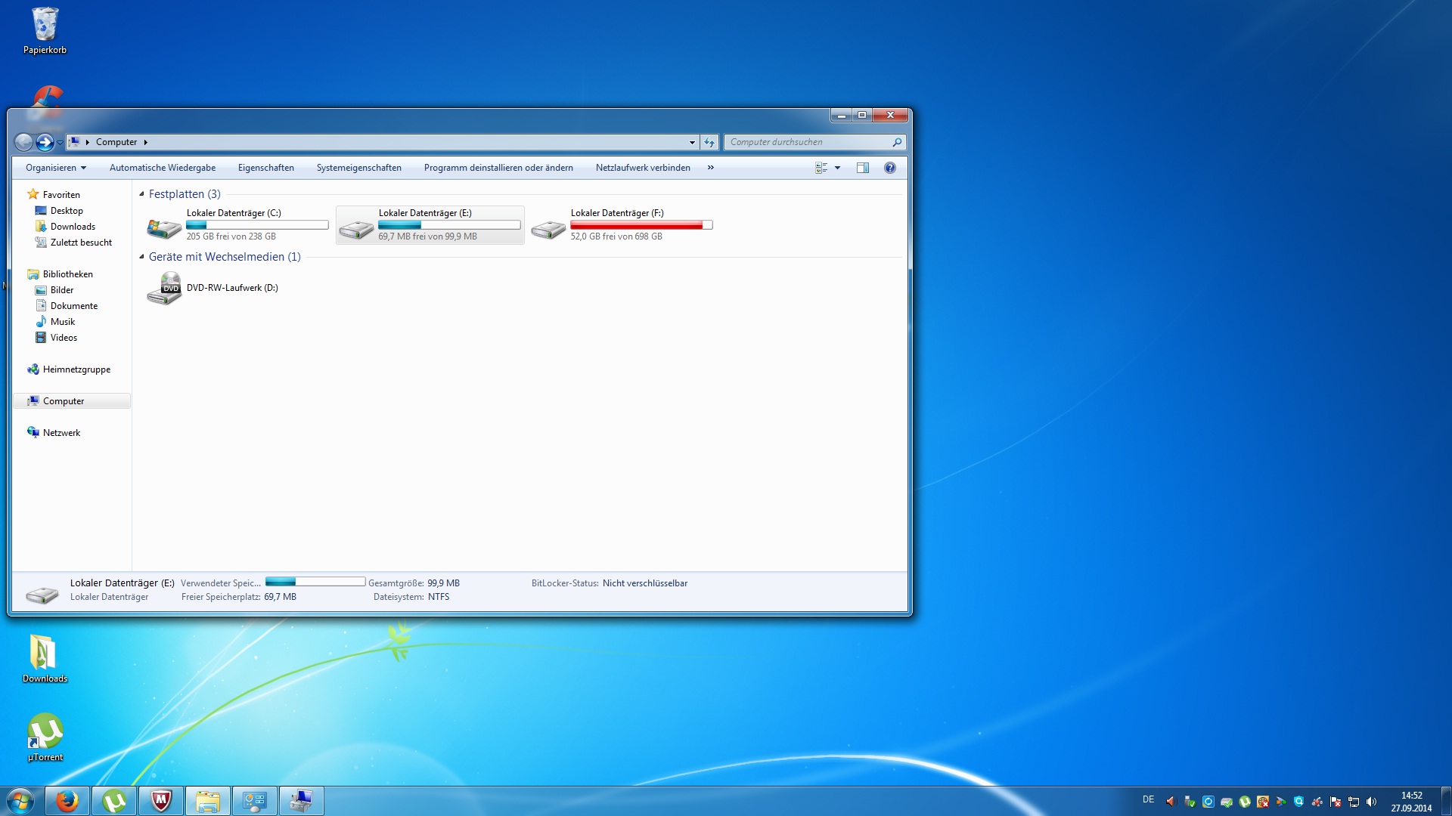Go back with the back arrow
1452x816 pixels.
point(23,142)
